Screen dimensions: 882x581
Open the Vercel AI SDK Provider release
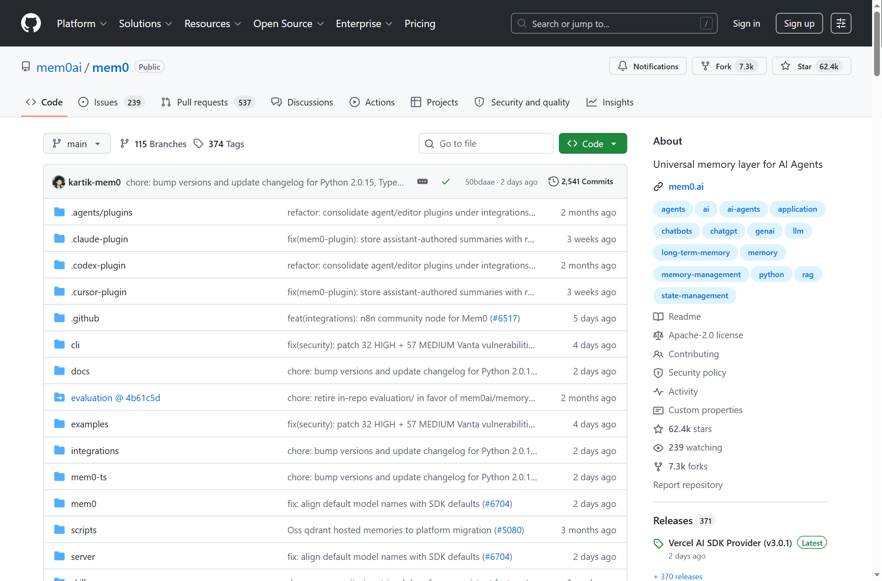(x=730, y=543)
